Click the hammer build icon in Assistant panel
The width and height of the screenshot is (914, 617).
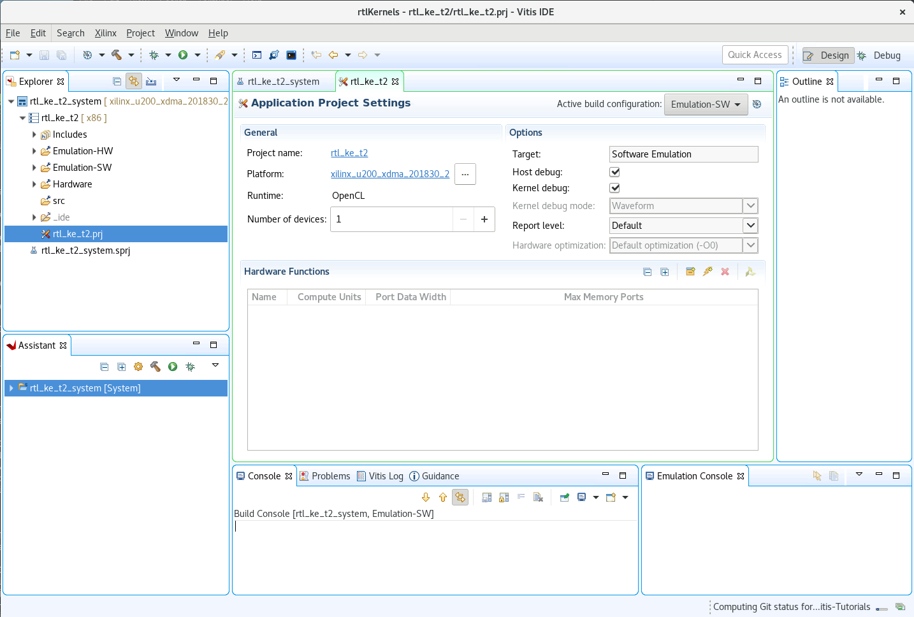[x=156, y=367]
